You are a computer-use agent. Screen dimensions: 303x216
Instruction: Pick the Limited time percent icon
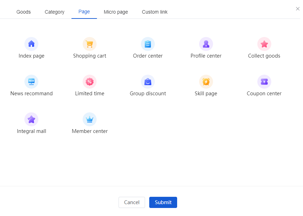click(90, 82)
